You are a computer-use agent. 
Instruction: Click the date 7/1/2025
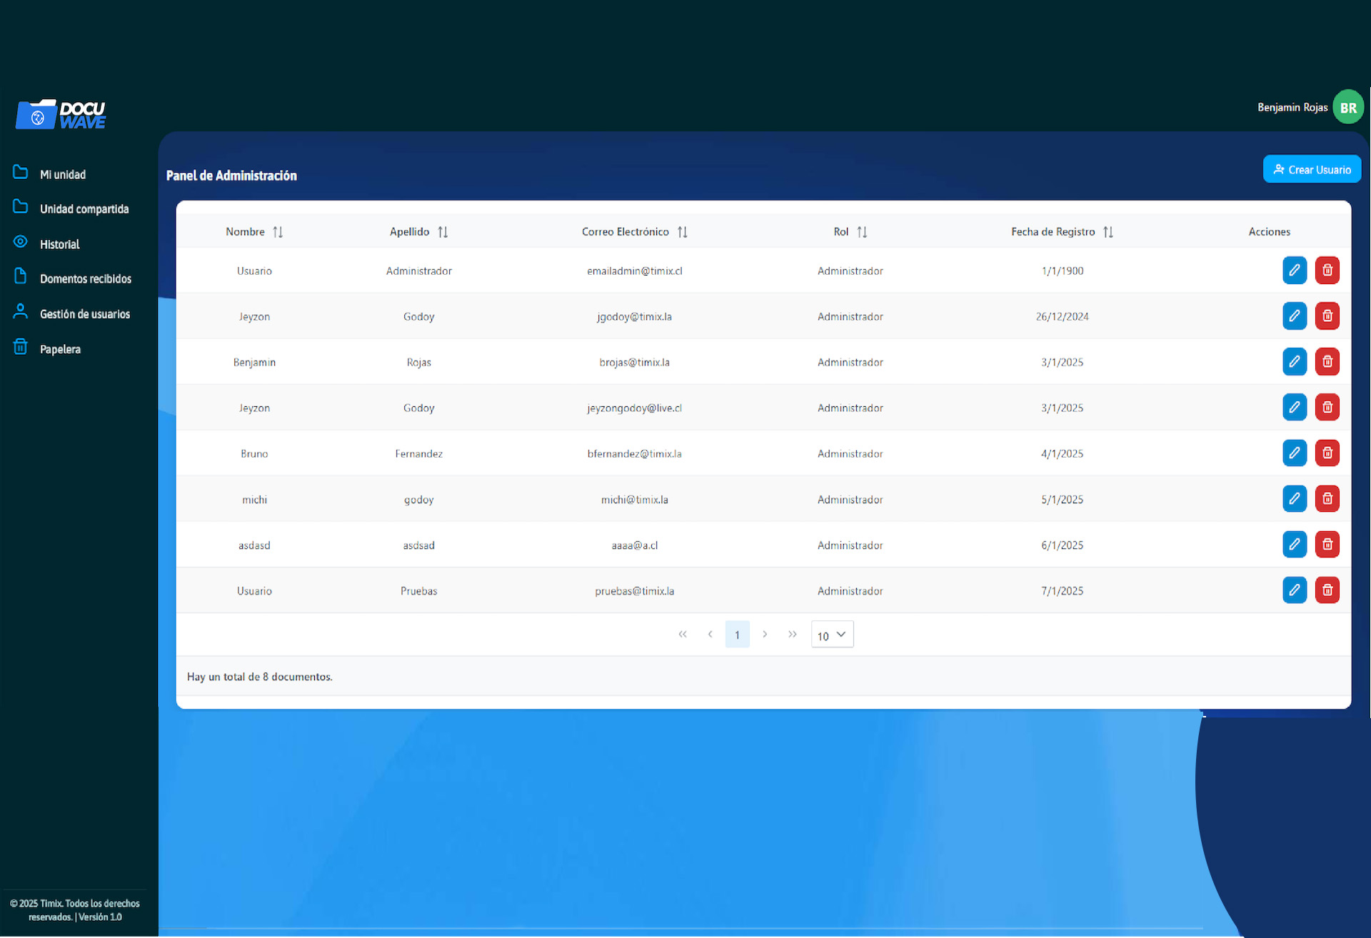pyautogui.click(x=1062, y=591)
